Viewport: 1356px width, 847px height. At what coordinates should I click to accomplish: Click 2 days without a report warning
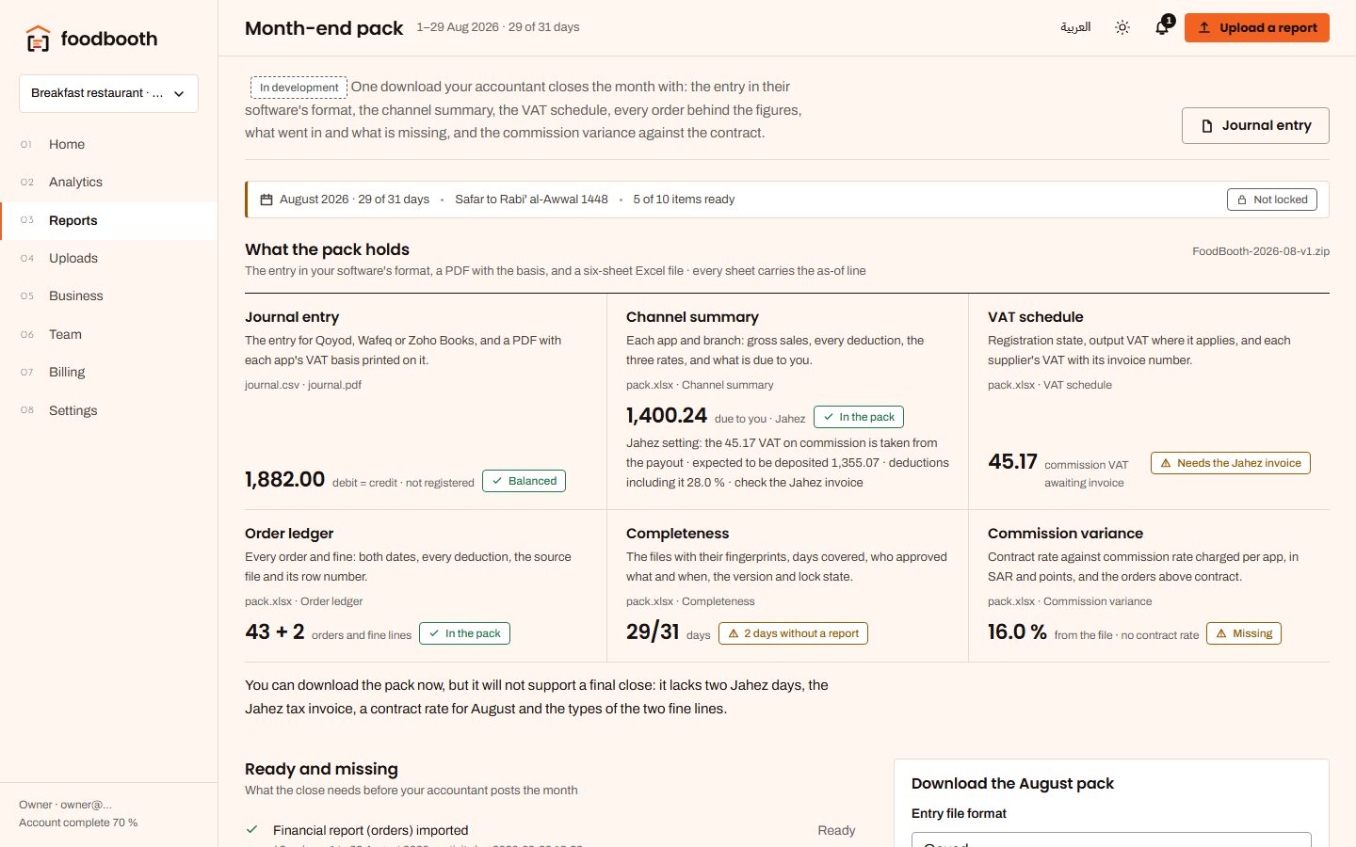(793, 633)
